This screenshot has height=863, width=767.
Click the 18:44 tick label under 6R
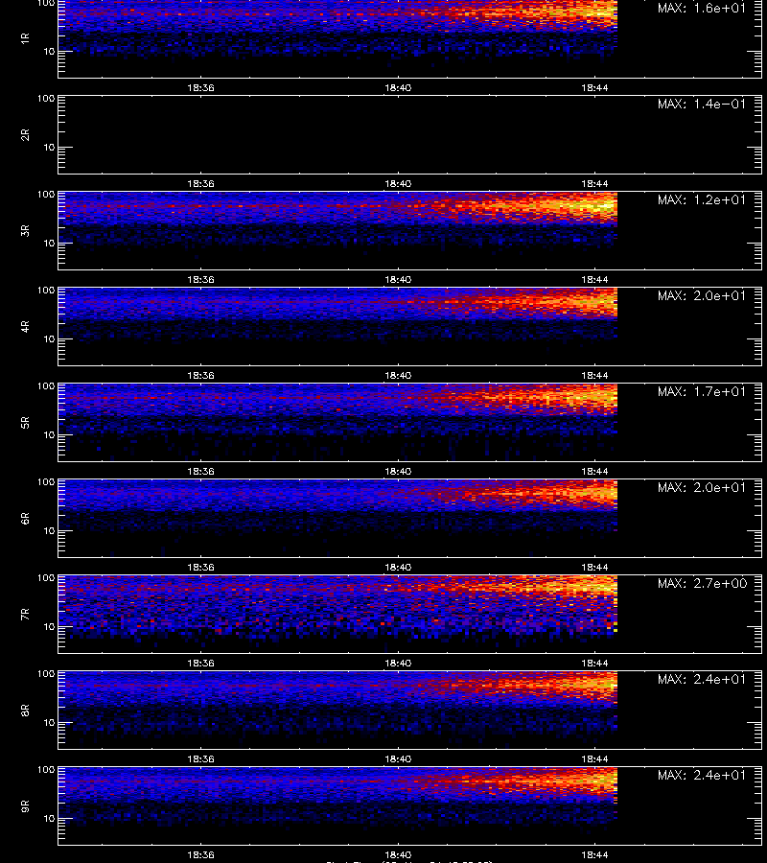[594, 567]
